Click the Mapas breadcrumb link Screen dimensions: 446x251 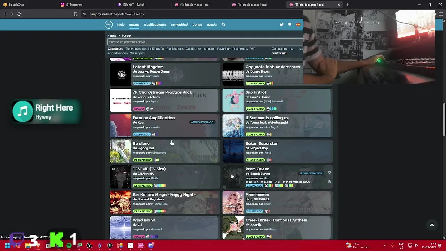[111, 36]
